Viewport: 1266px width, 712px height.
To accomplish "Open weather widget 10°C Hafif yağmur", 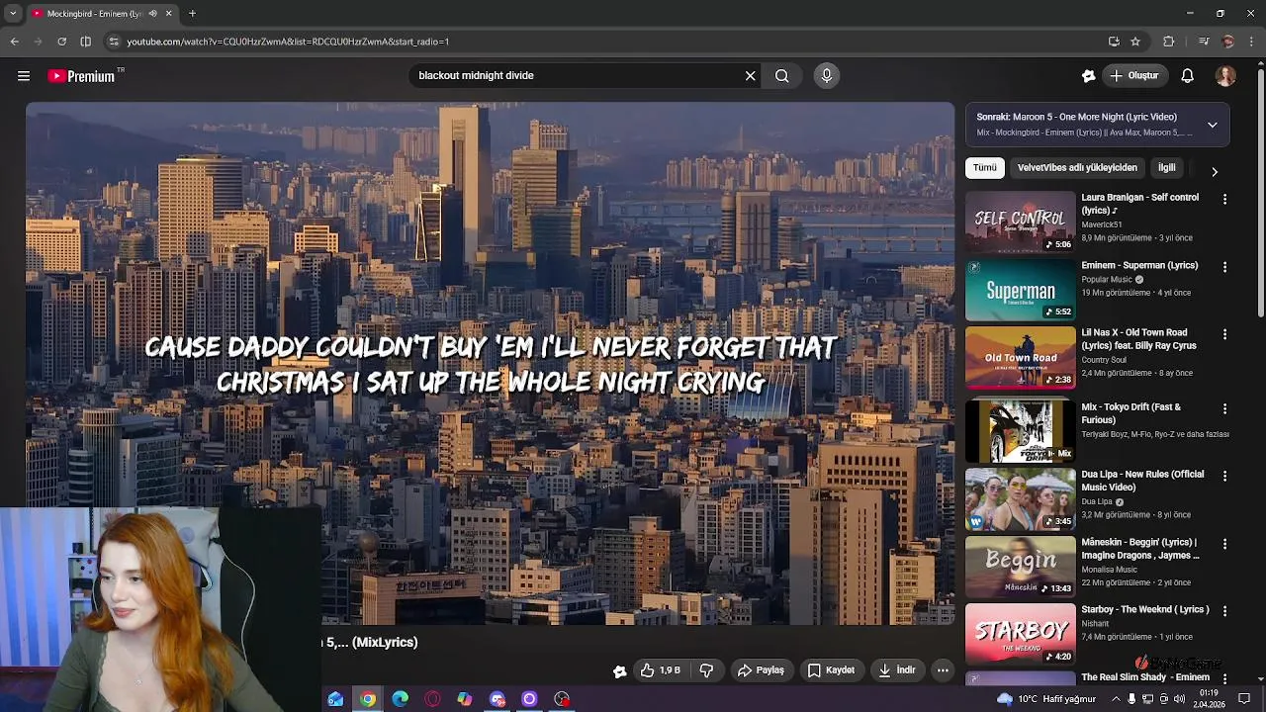I will (1045, 699).
